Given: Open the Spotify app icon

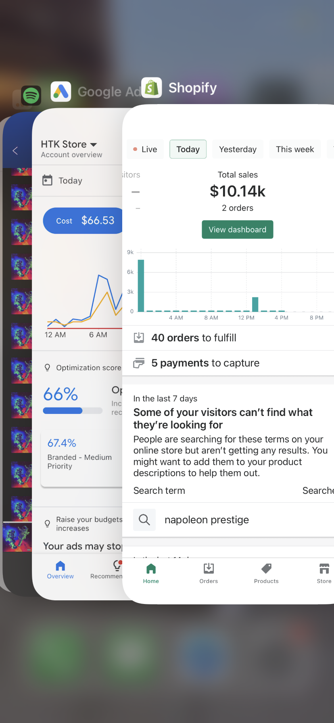Looking at the screenshot, I should (x=31, y=96).
